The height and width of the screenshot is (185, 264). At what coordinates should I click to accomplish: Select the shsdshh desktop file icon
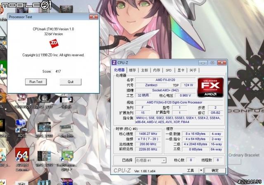point(67,131)
